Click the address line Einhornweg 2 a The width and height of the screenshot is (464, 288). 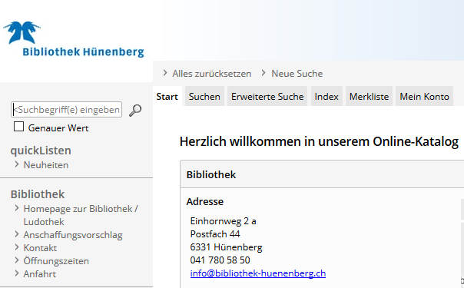pos(223,221)
